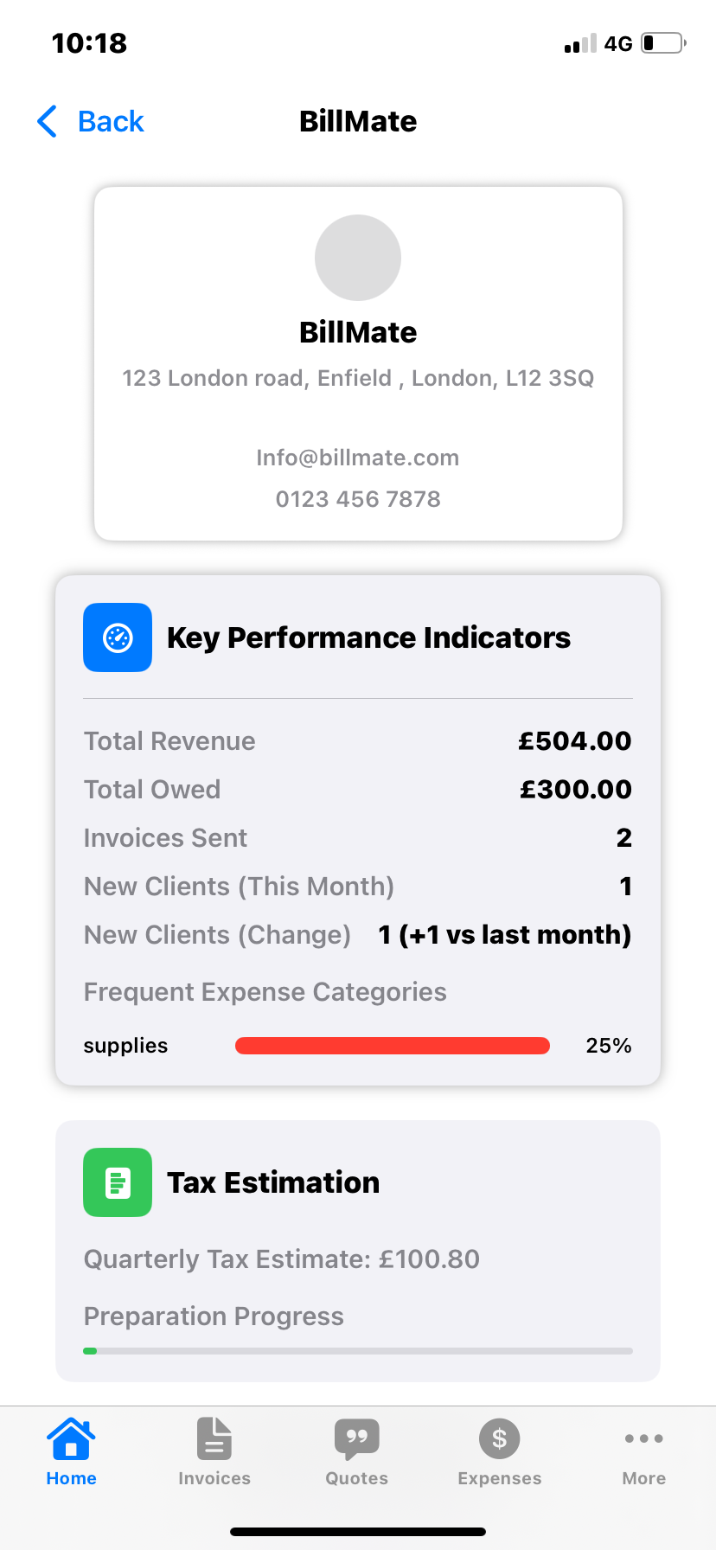Open the Home tab house icon
716x1550 pixels.
click(x=71, y=1438)
